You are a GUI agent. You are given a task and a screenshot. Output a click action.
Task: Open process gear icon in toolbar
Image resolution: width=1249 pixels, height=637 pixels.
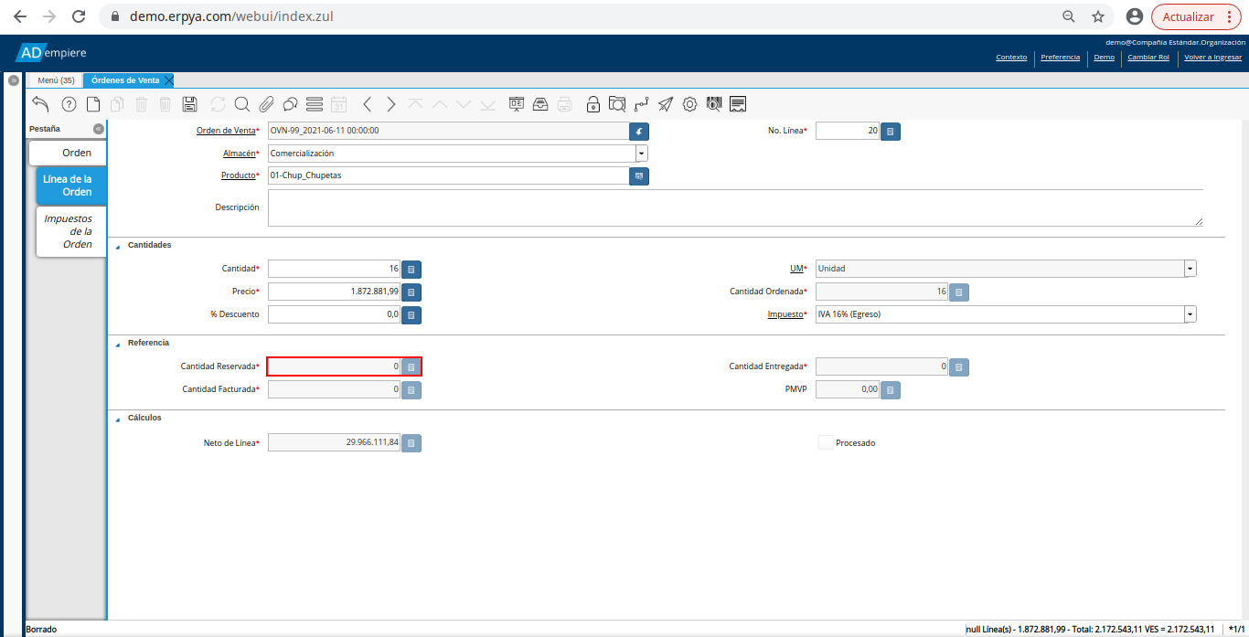(x=690, y=104)
